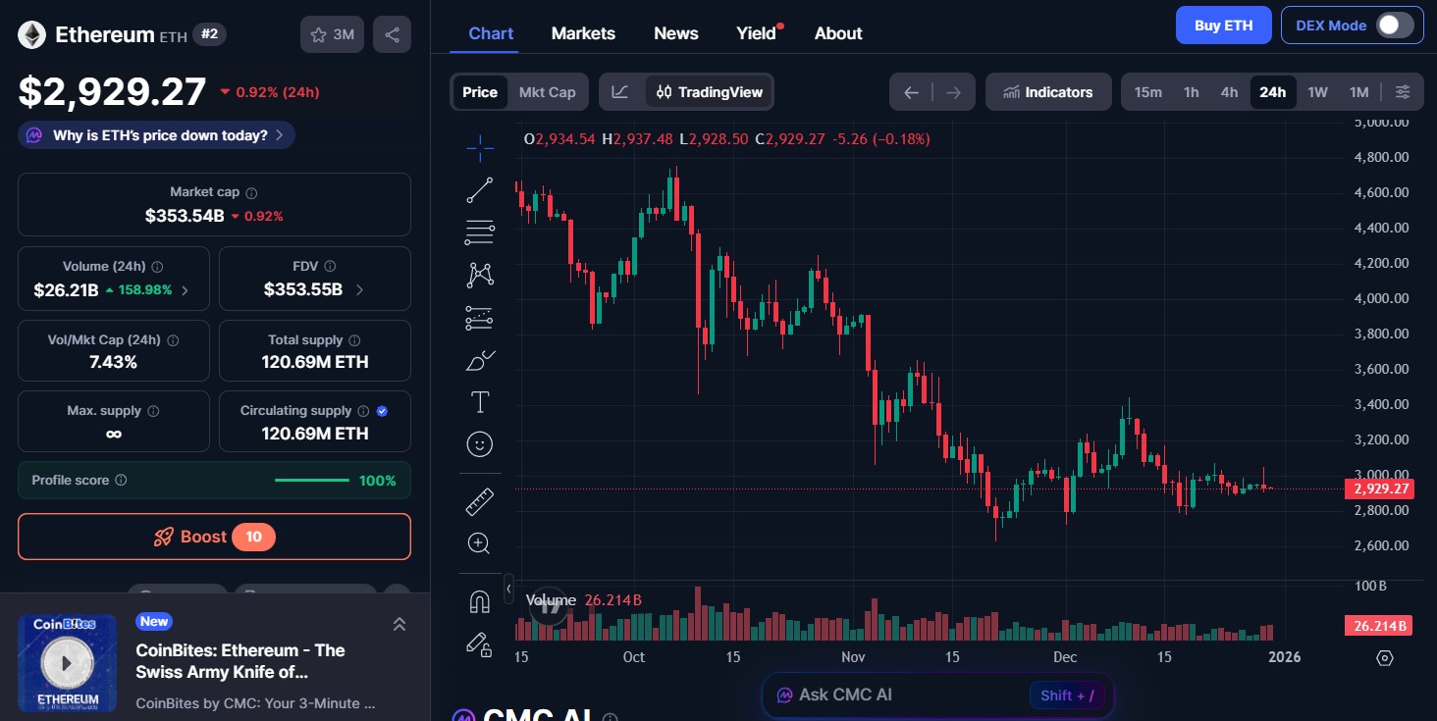The image size is (1437, 721).
Task: Select the measure ruler tool
Action: [480, 499]
